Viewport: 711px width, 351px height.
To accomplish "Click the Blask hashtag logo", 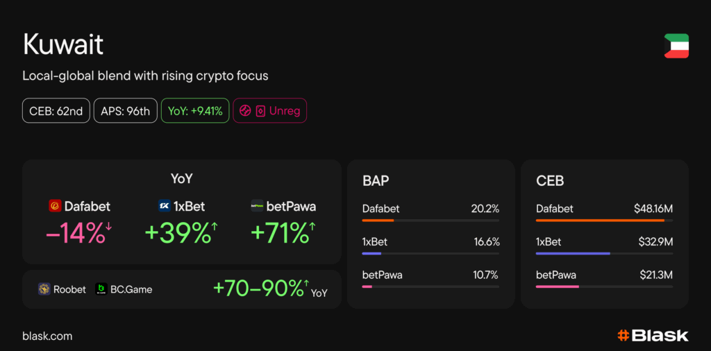I will pyautogui.click(x=623, y=336).
